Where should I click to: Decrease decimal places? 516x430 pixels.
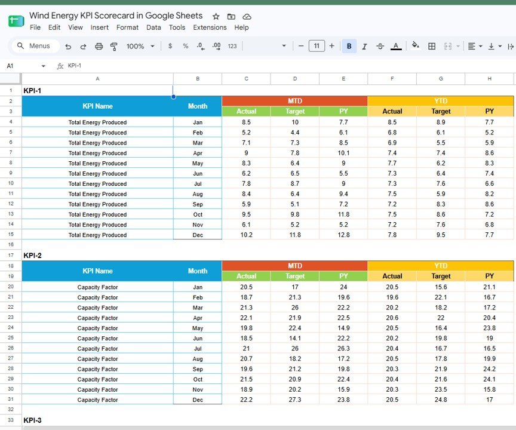point(201,46)
